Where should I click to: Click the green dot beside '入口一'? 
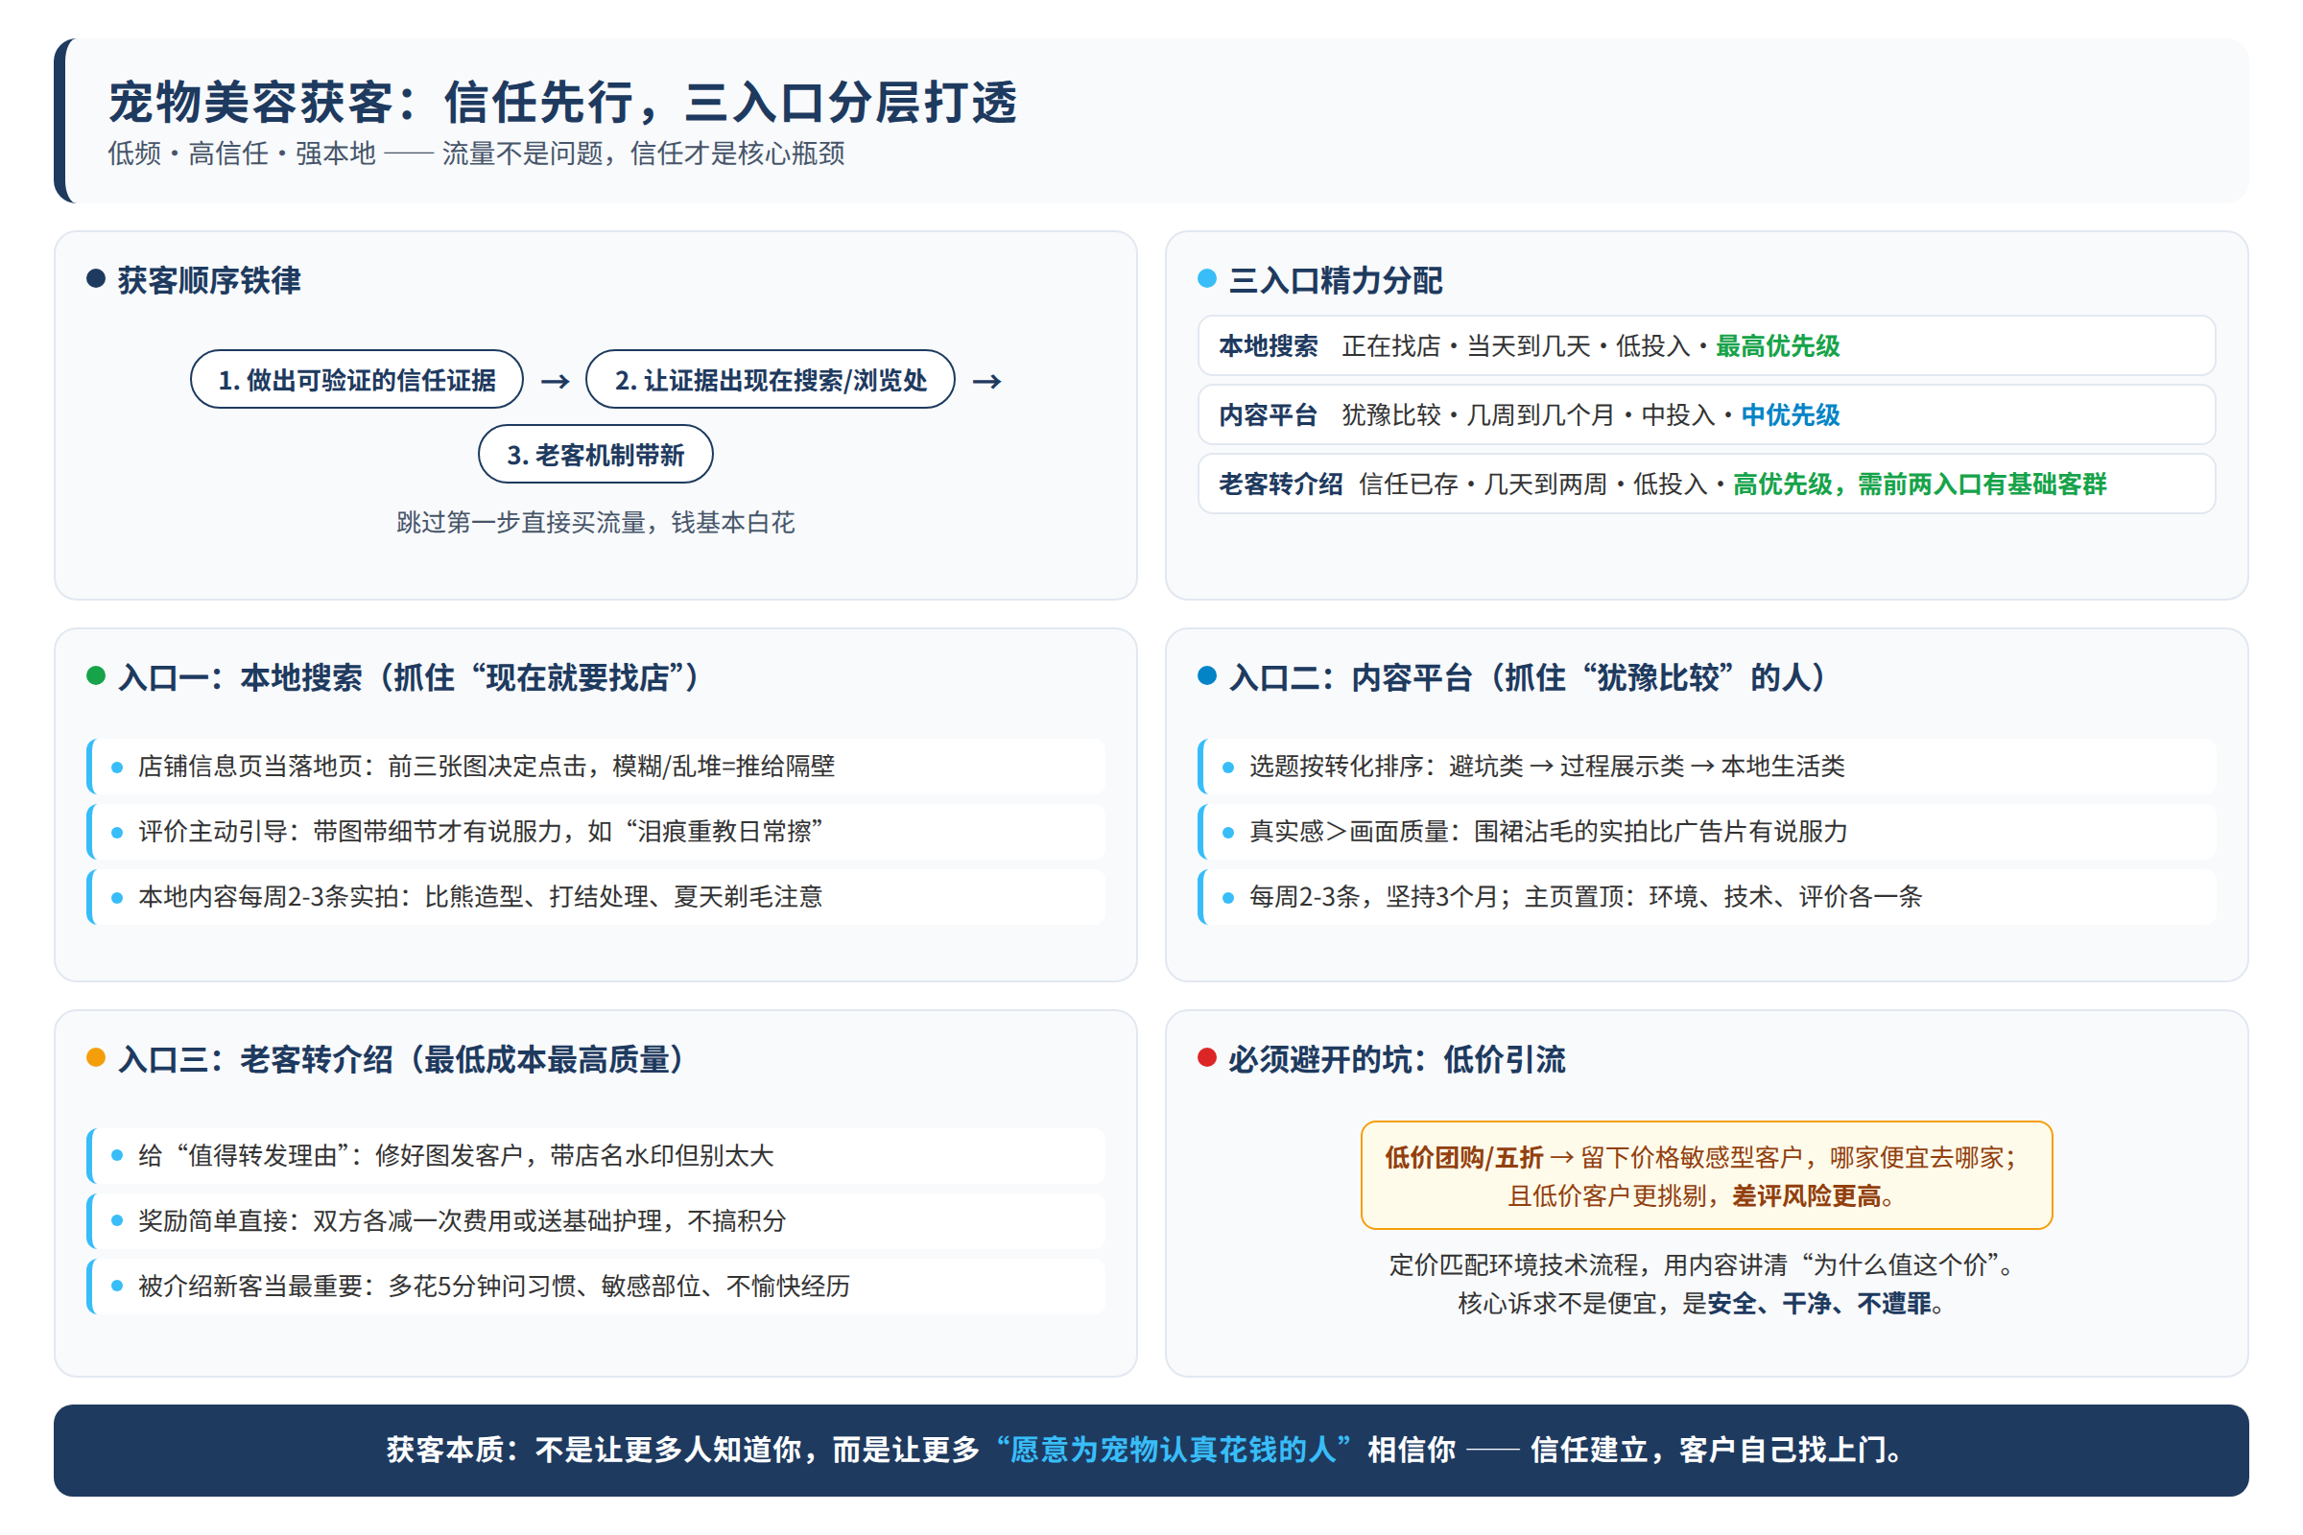pos(96,675)
